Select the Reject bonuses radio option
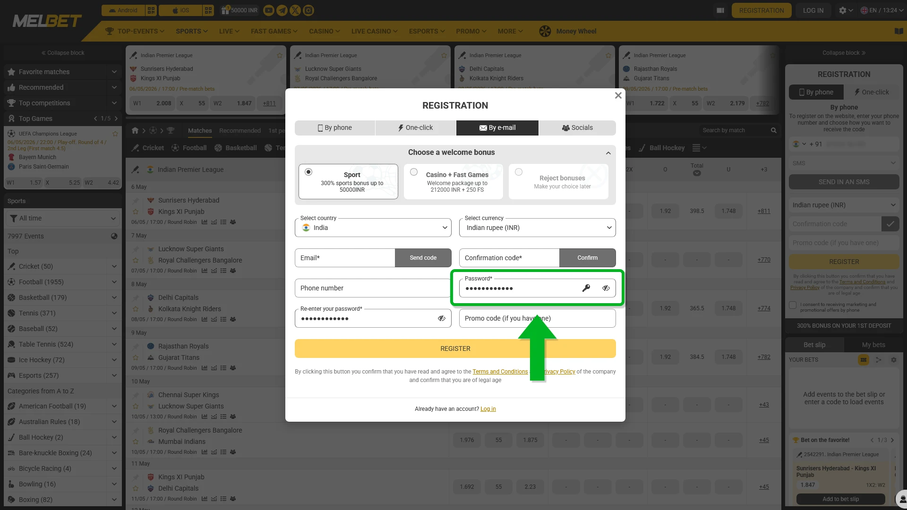This screenshot has width=907, height=510. click(x=519, y=172)
